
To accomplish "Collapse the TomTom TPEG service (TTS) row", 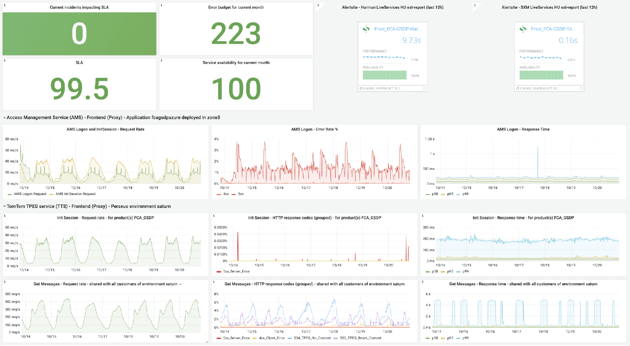I will (4, 206).
